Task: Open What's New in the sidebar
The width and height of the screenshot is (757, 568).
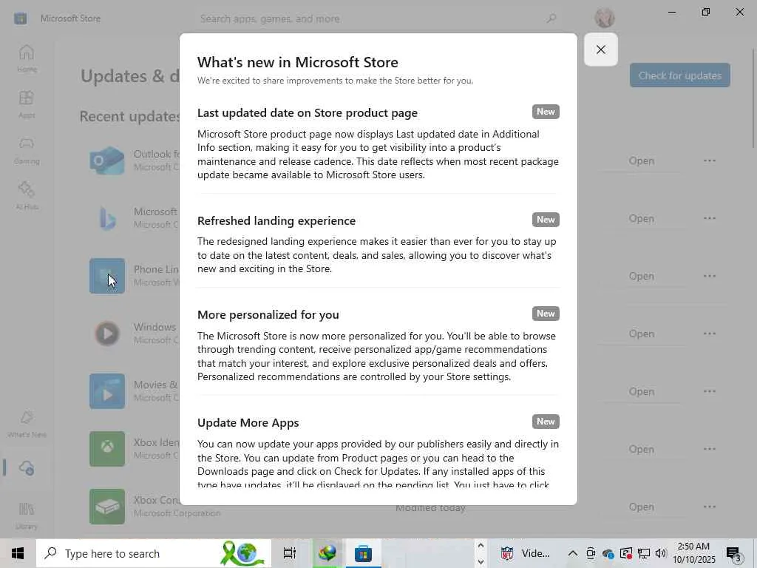Action: tap(27, 424)
